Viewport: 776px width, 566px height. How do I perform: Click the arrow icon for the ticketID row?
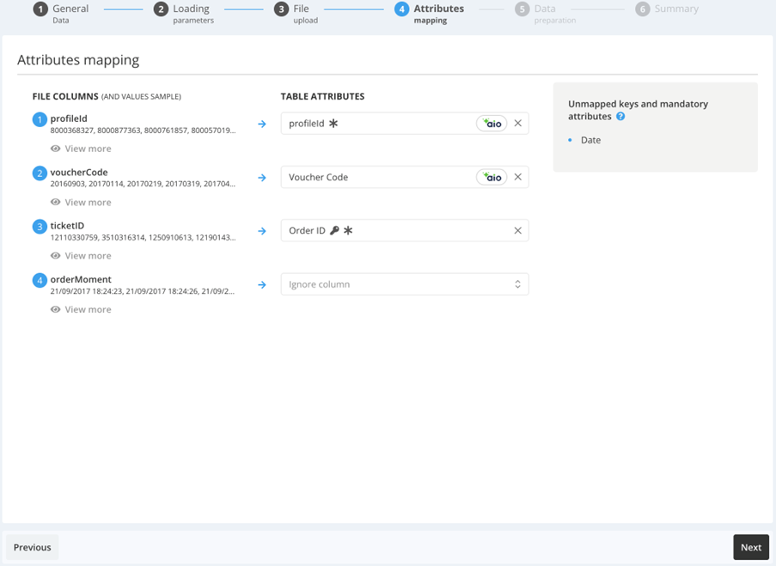[x=262, y=231]
